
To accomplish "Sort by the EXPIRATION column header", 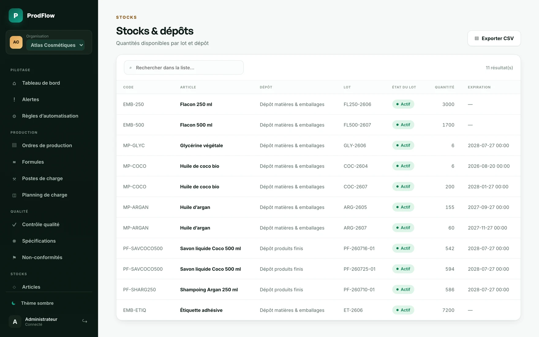I will (x=479, y=87).
